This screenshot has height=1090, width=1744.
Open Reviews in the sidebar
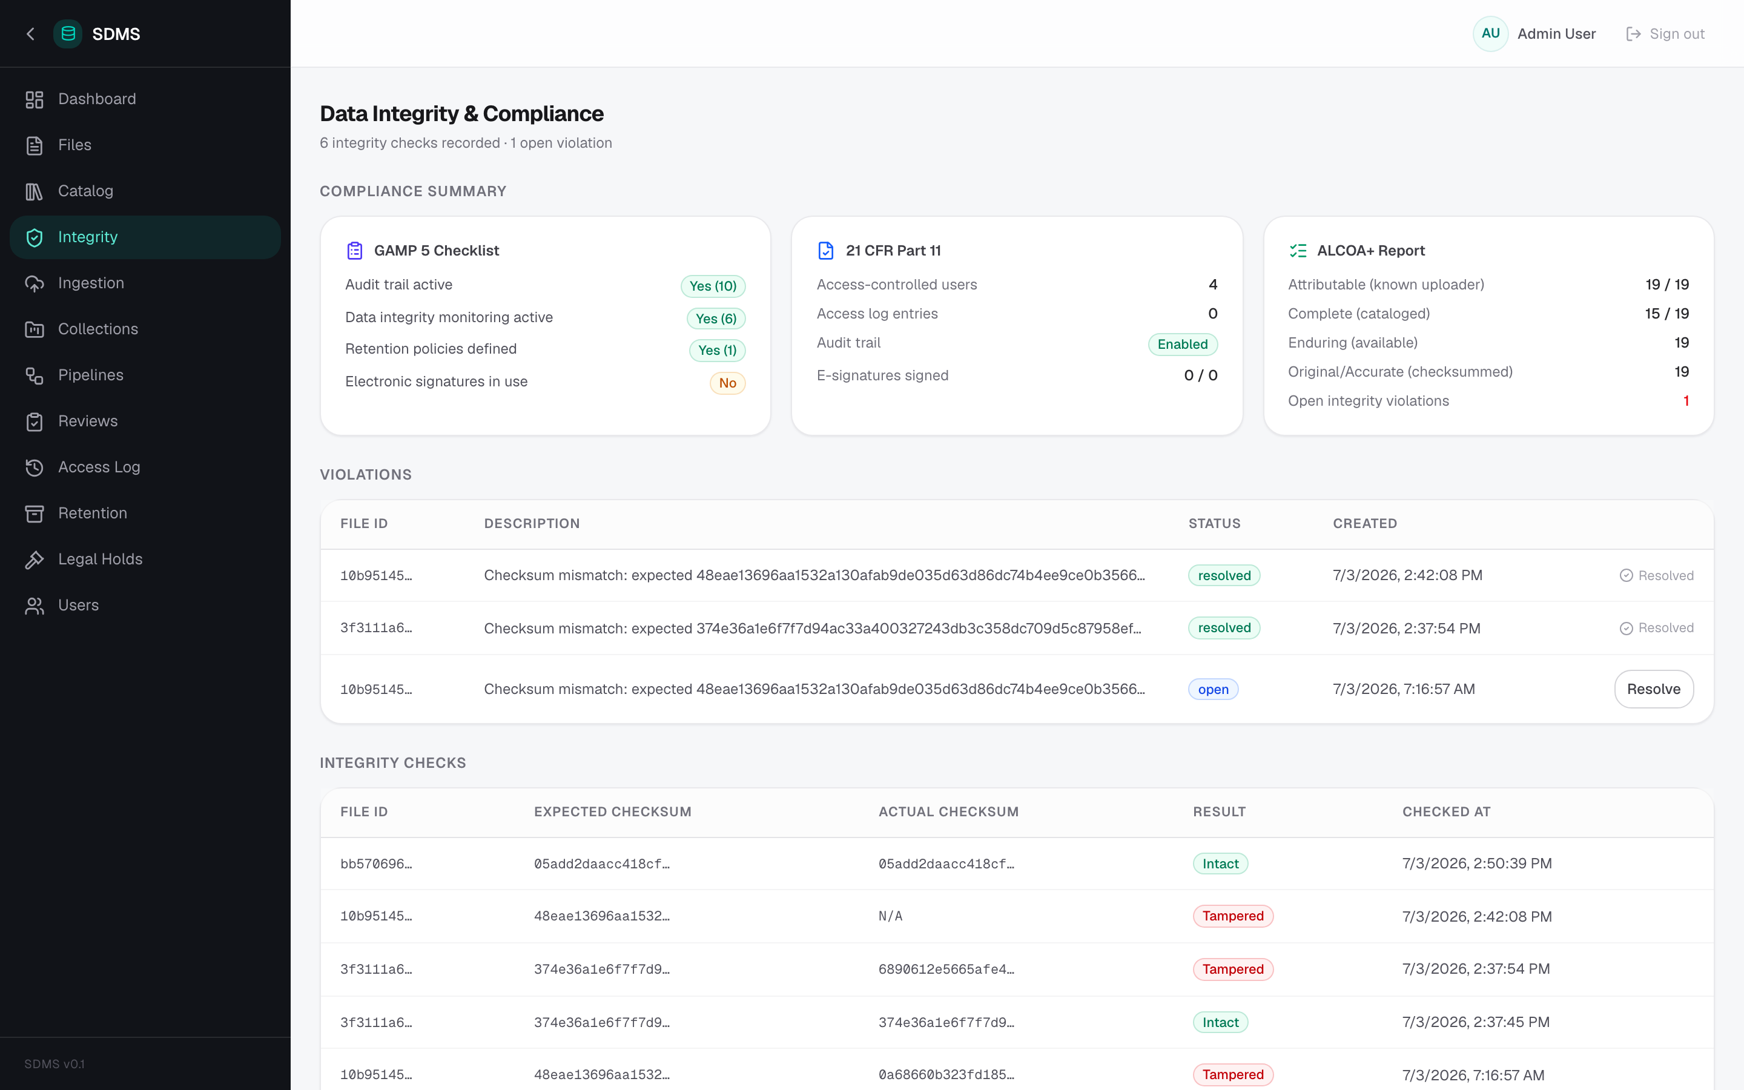[x=145, y=421]
